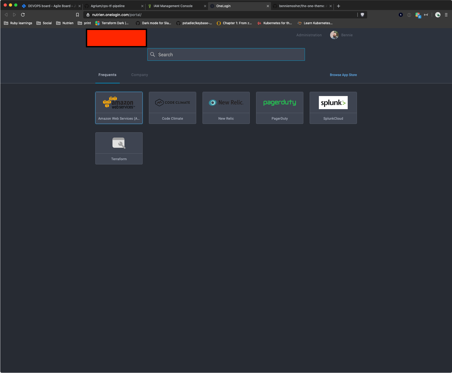The image size is (452, 373).
Task: Open the Browse App Store link
Action: (x=343, y=75)
